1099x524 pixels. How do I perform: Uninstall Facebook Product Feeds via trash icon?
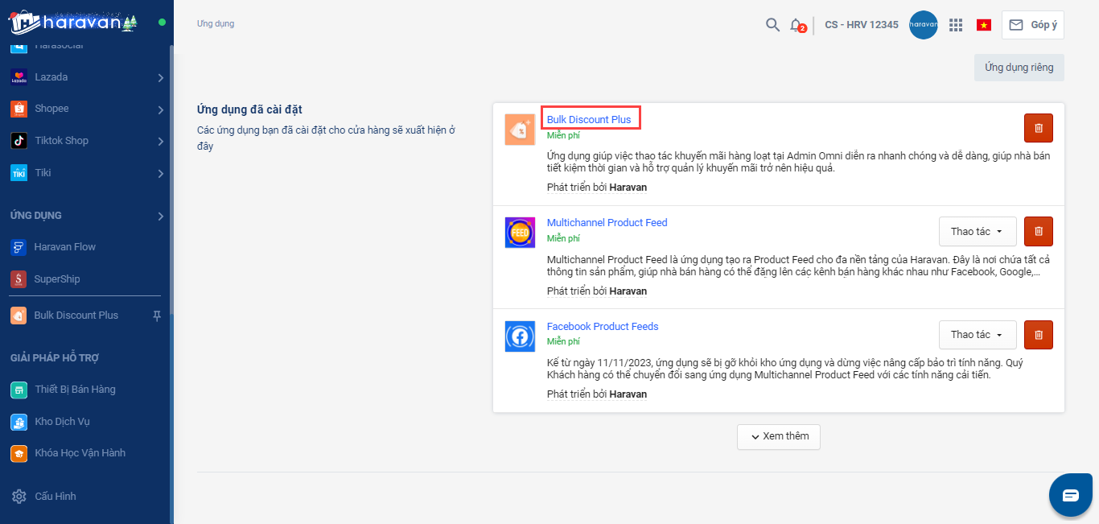(1038, 335)
